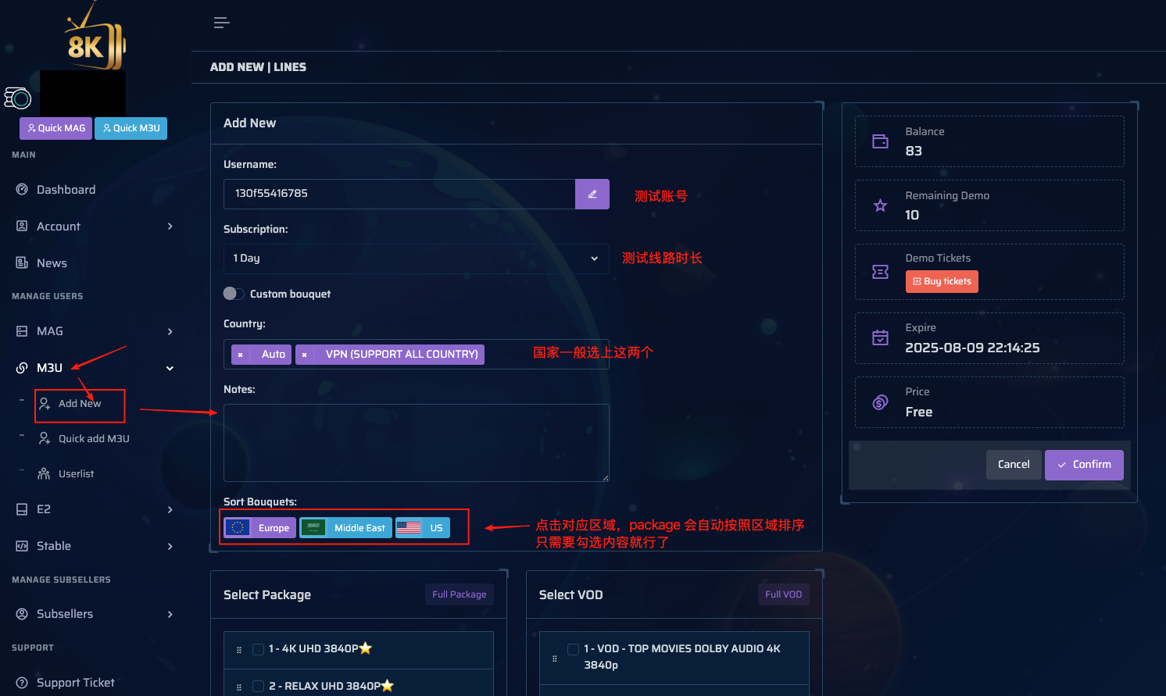1166x696 pixels.
Task: Click the Demo Tickets ticket icon
Action: 880,272
